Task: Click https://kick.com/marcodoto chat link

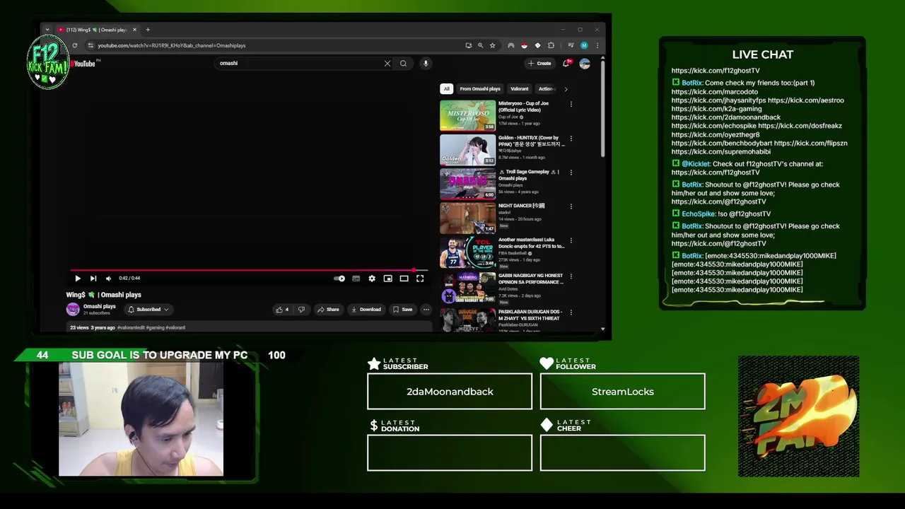Action: click(714, 92)
